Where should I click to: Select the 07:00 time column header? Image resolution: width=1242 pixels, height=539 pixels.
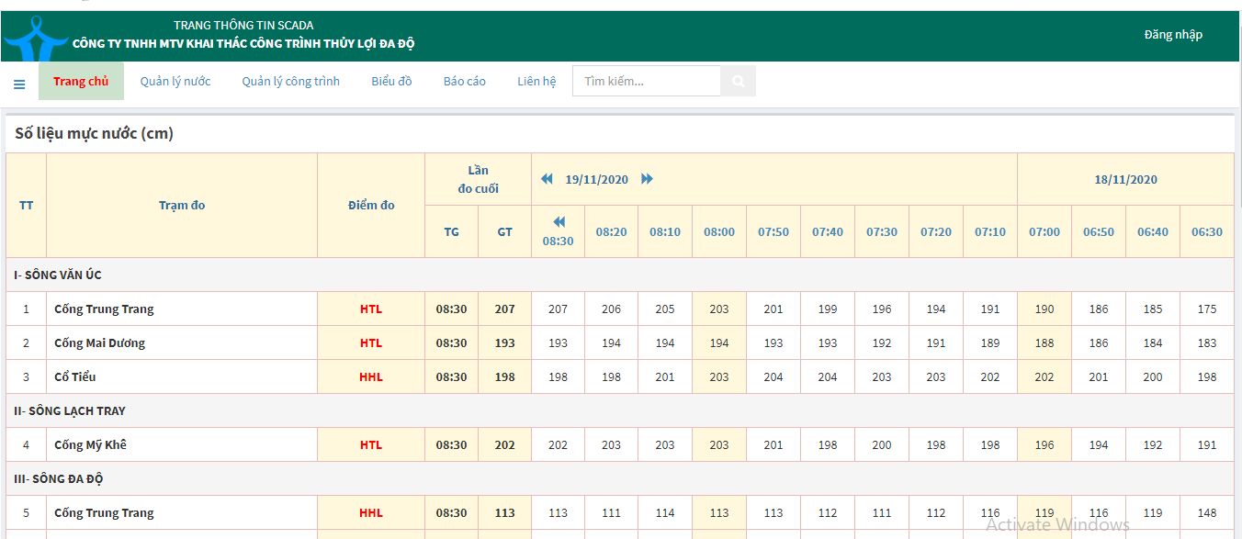[x=1044, y=232]
